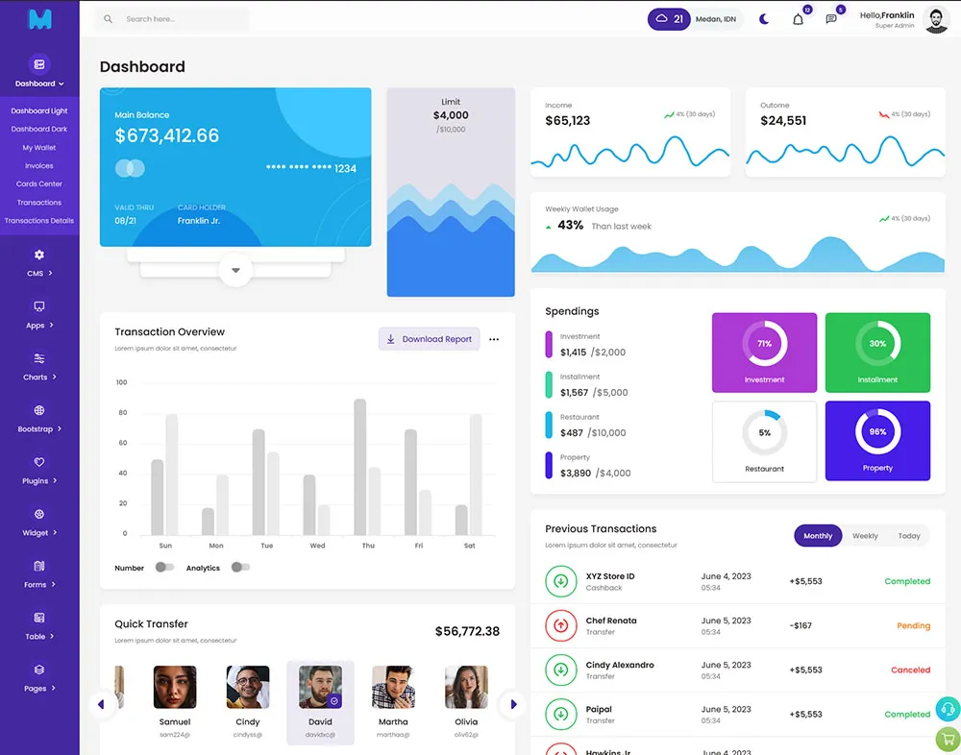961x755 pixels.
Task: Click the Table icon in sidebar
Action: (39, 617)
